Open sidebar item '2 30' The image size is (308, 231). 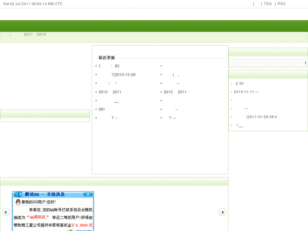pyautogui.click(x=239, y=83)
